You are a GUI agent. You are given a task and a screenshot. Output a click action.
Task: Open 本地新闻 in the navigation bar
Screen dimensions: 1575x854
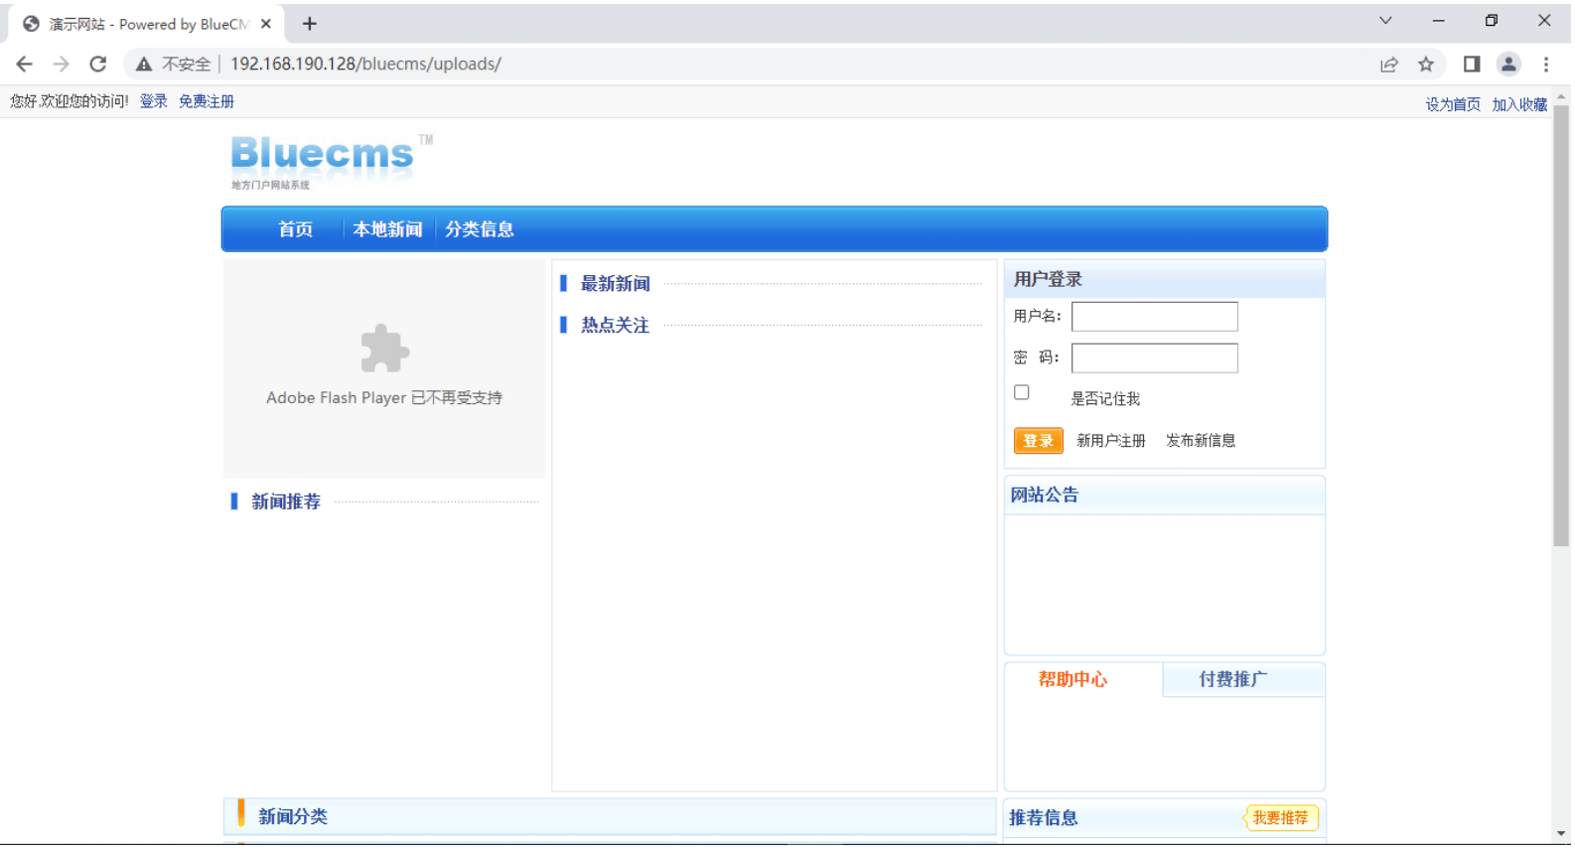tap(387, 229)
